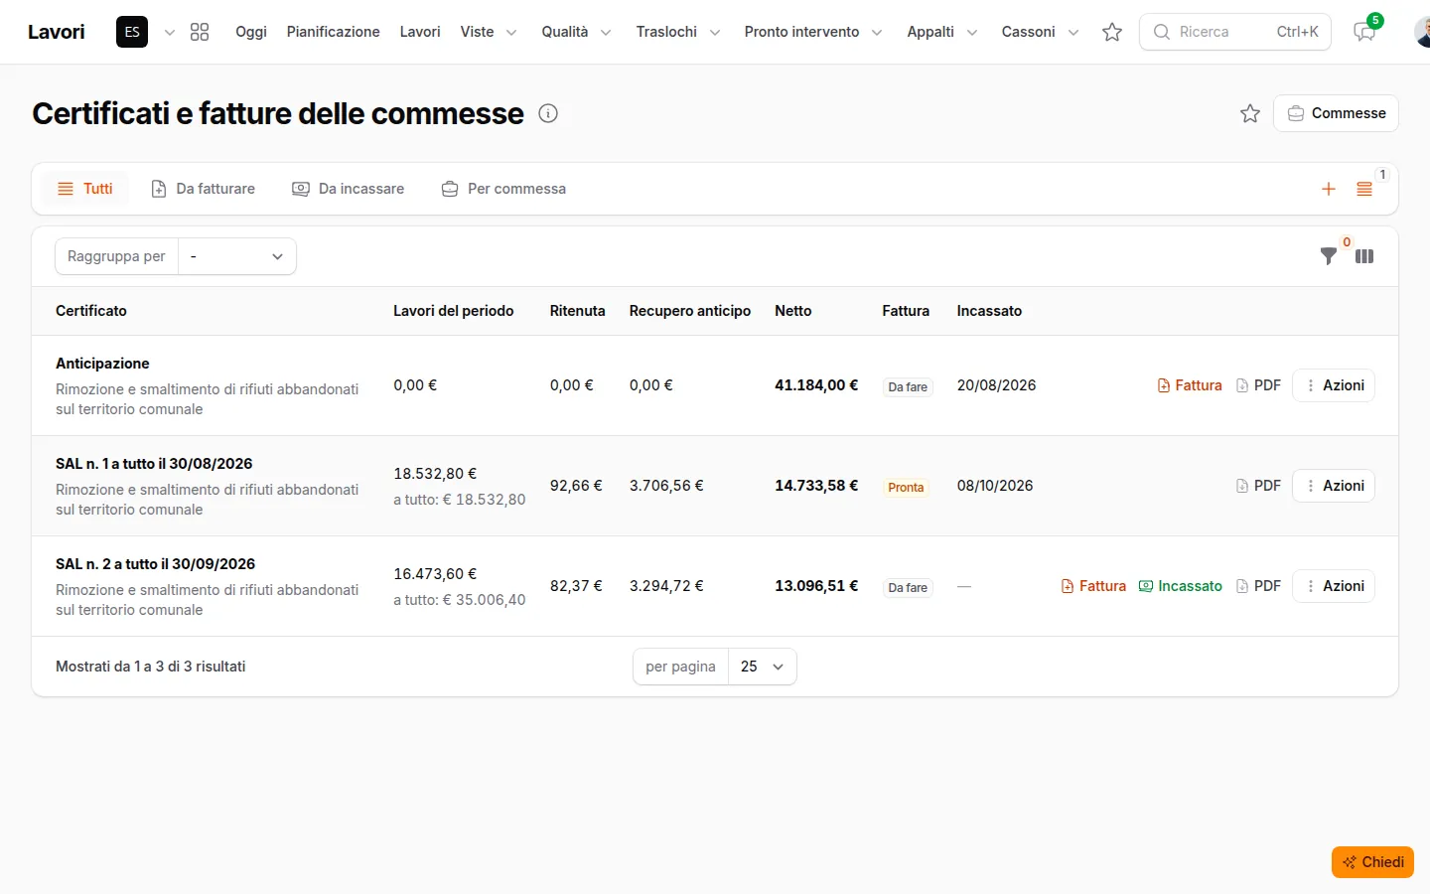This screenshot has height=894, width=1430.
Task: Open the Chiedi assistant button
Action: coord(1372,862)
